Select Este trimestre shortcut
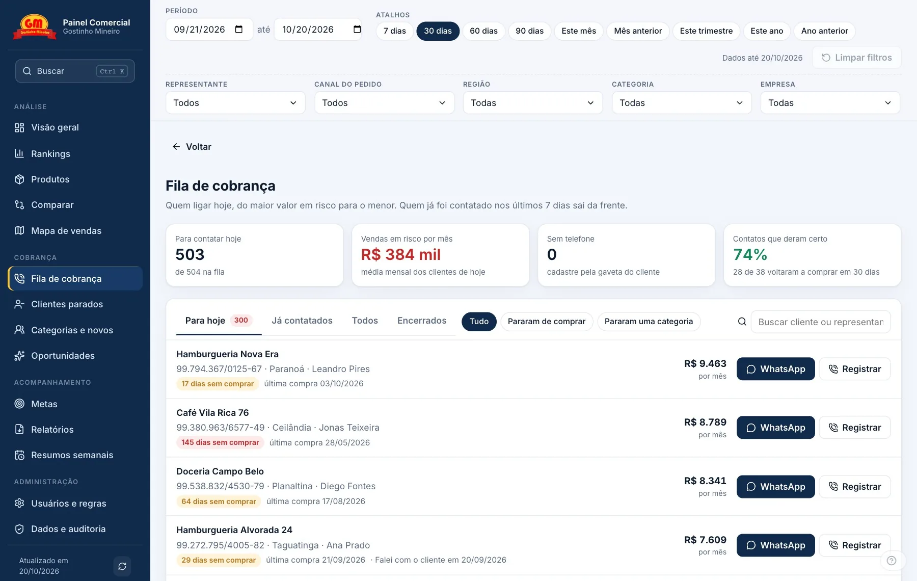The image size is (917, 581). (707, 31)
